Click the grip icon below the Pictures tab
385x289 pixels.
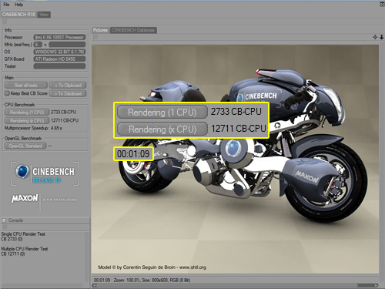[x=95, y=37]
